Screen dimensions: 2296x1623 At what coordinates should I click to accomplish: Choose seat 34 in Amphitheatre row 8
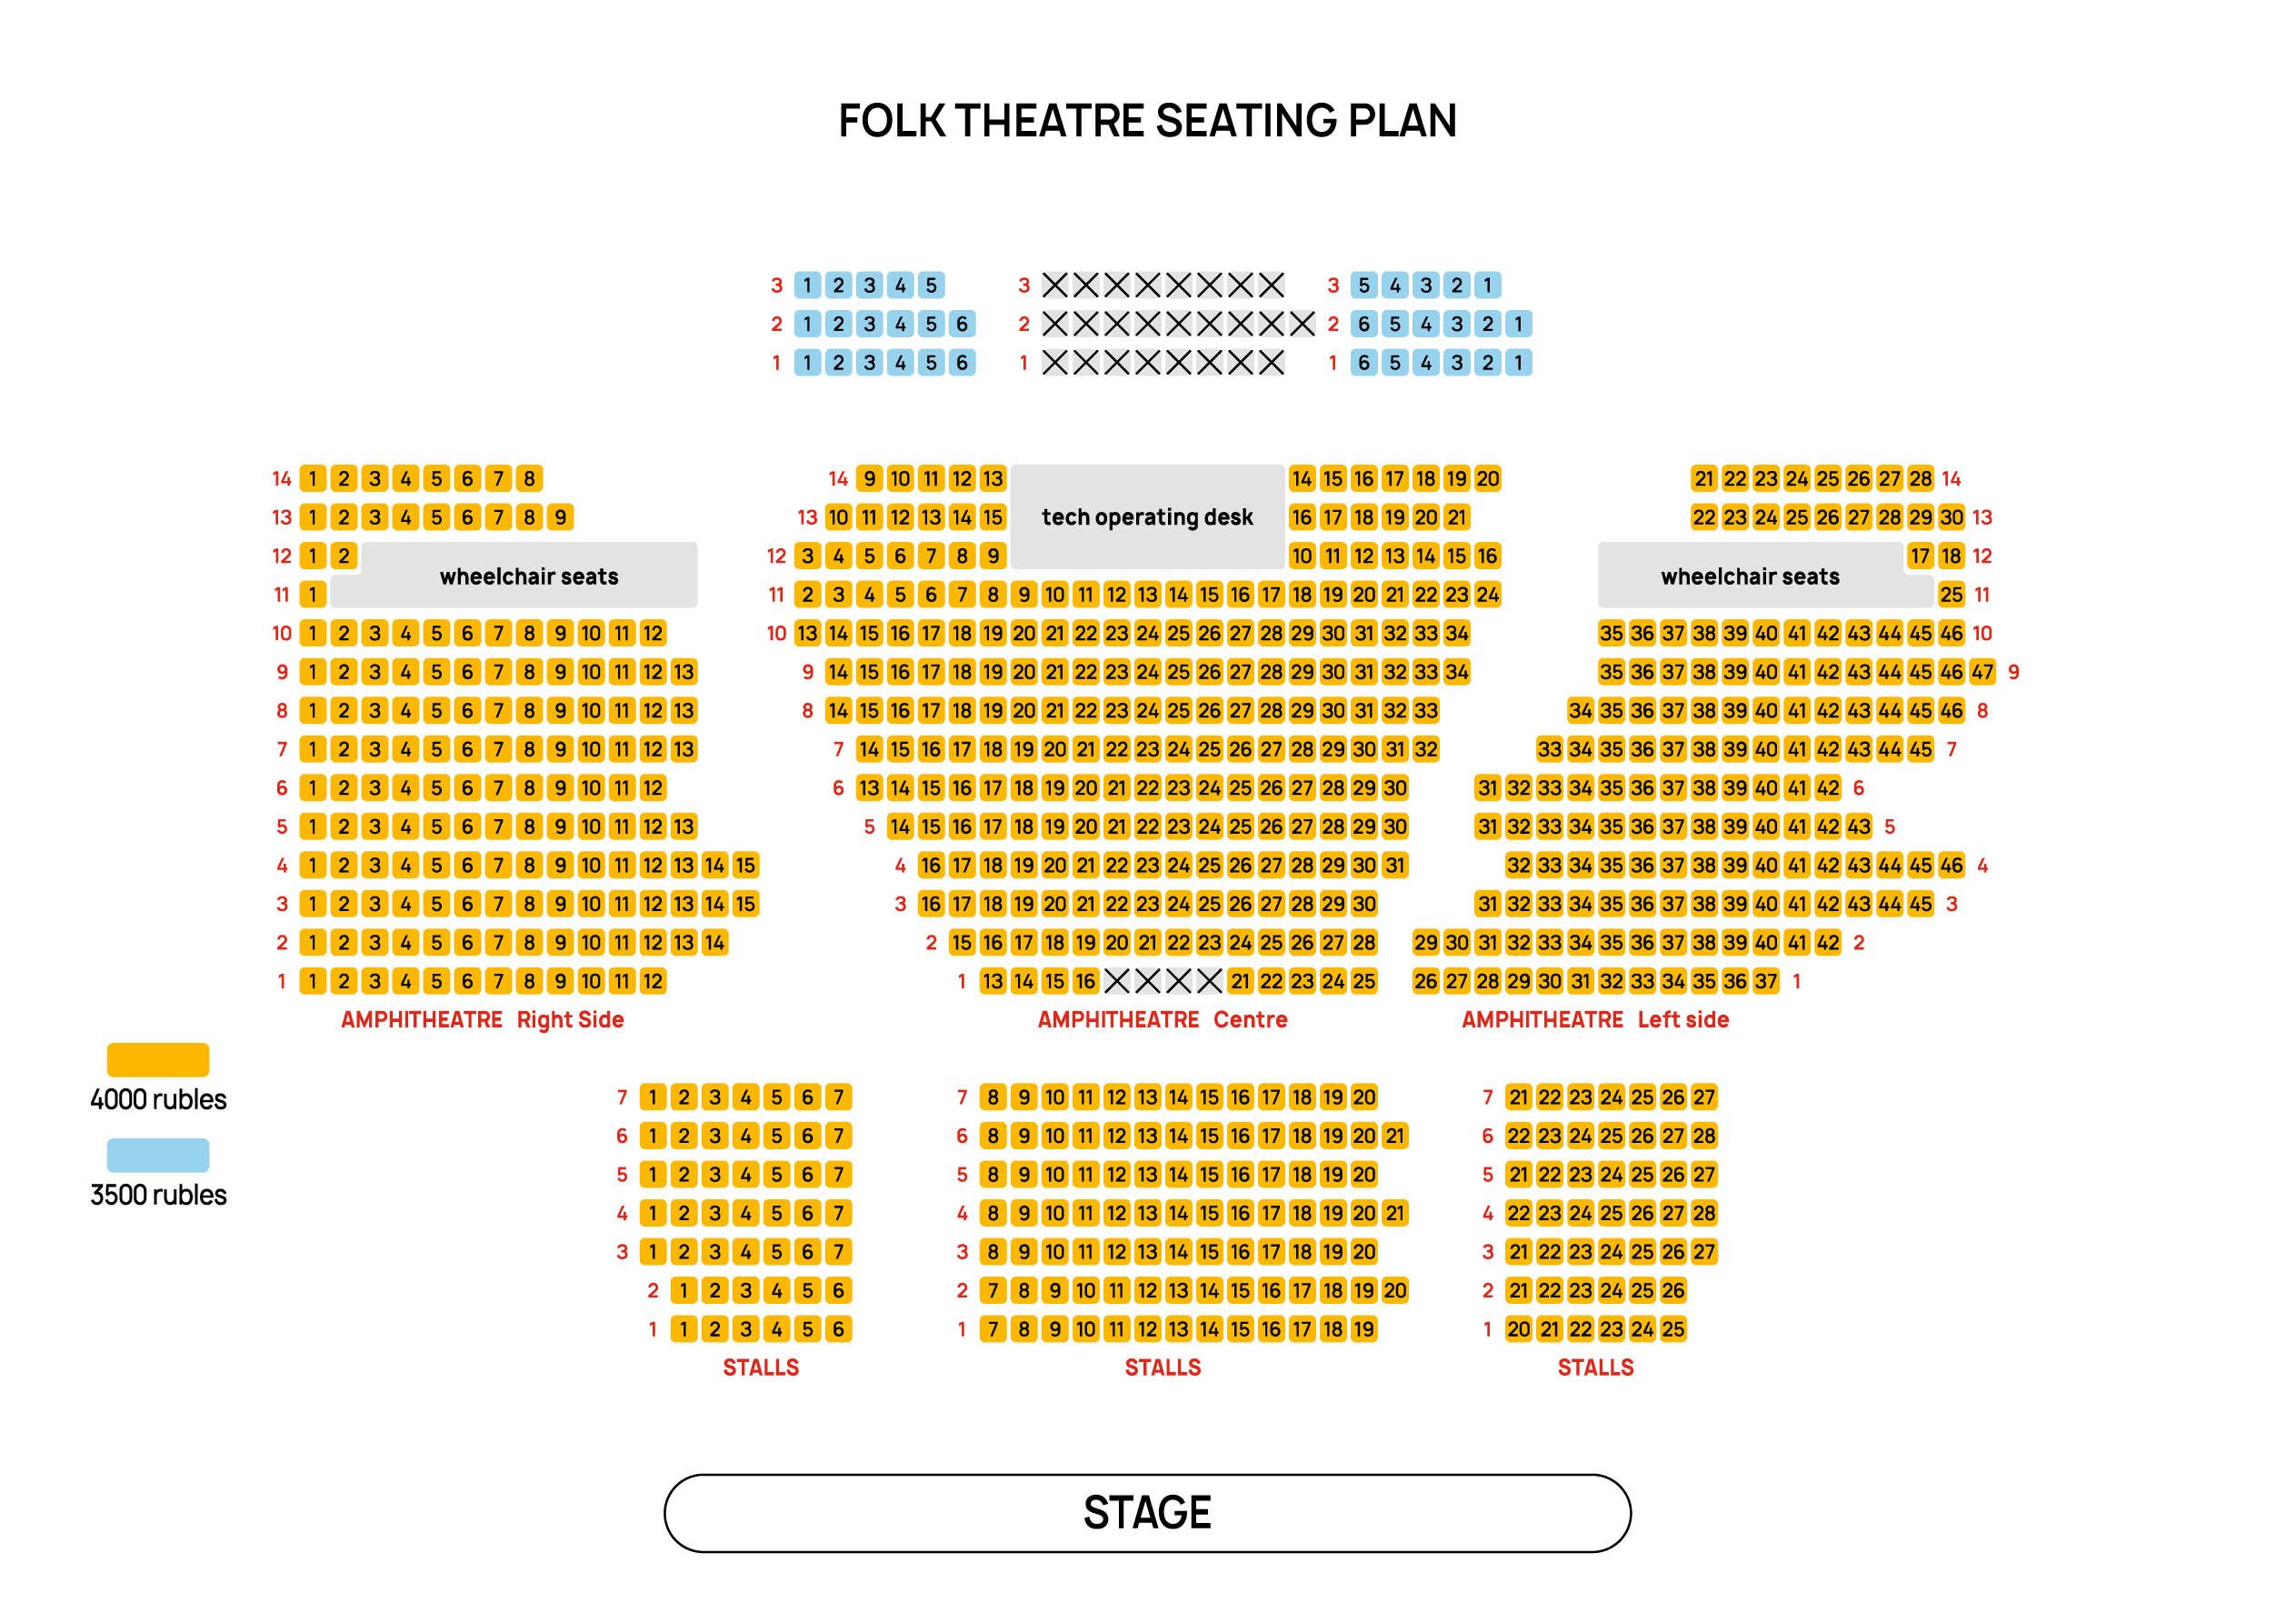(x=1580, y=710)
